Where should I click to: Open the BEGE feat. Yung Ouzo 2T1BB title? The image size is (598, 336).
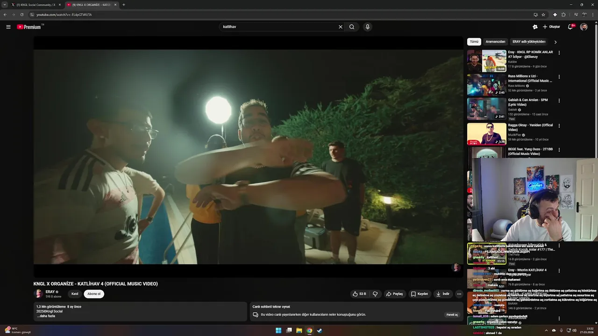[530, 151]
